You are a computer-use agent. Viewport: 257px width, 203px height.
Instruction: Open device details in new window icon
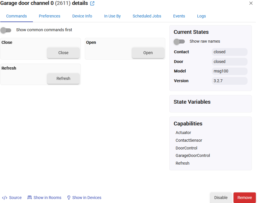[92, 3]
